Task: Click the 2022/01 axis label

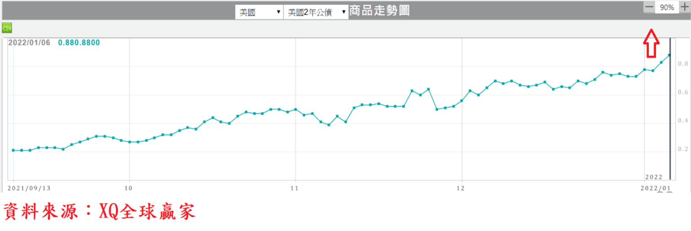Action: pyautogui.click(x=655, y=188)
